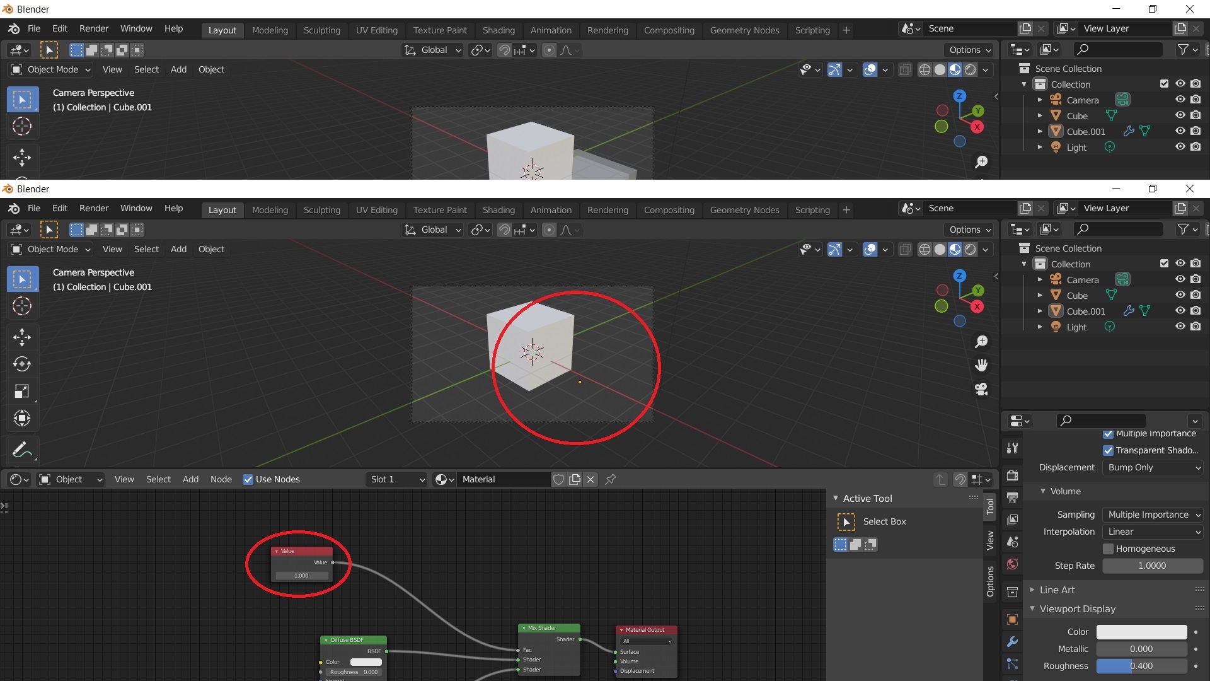
Task: Click the camera view toggle icon
Action: tap(981, 389)
